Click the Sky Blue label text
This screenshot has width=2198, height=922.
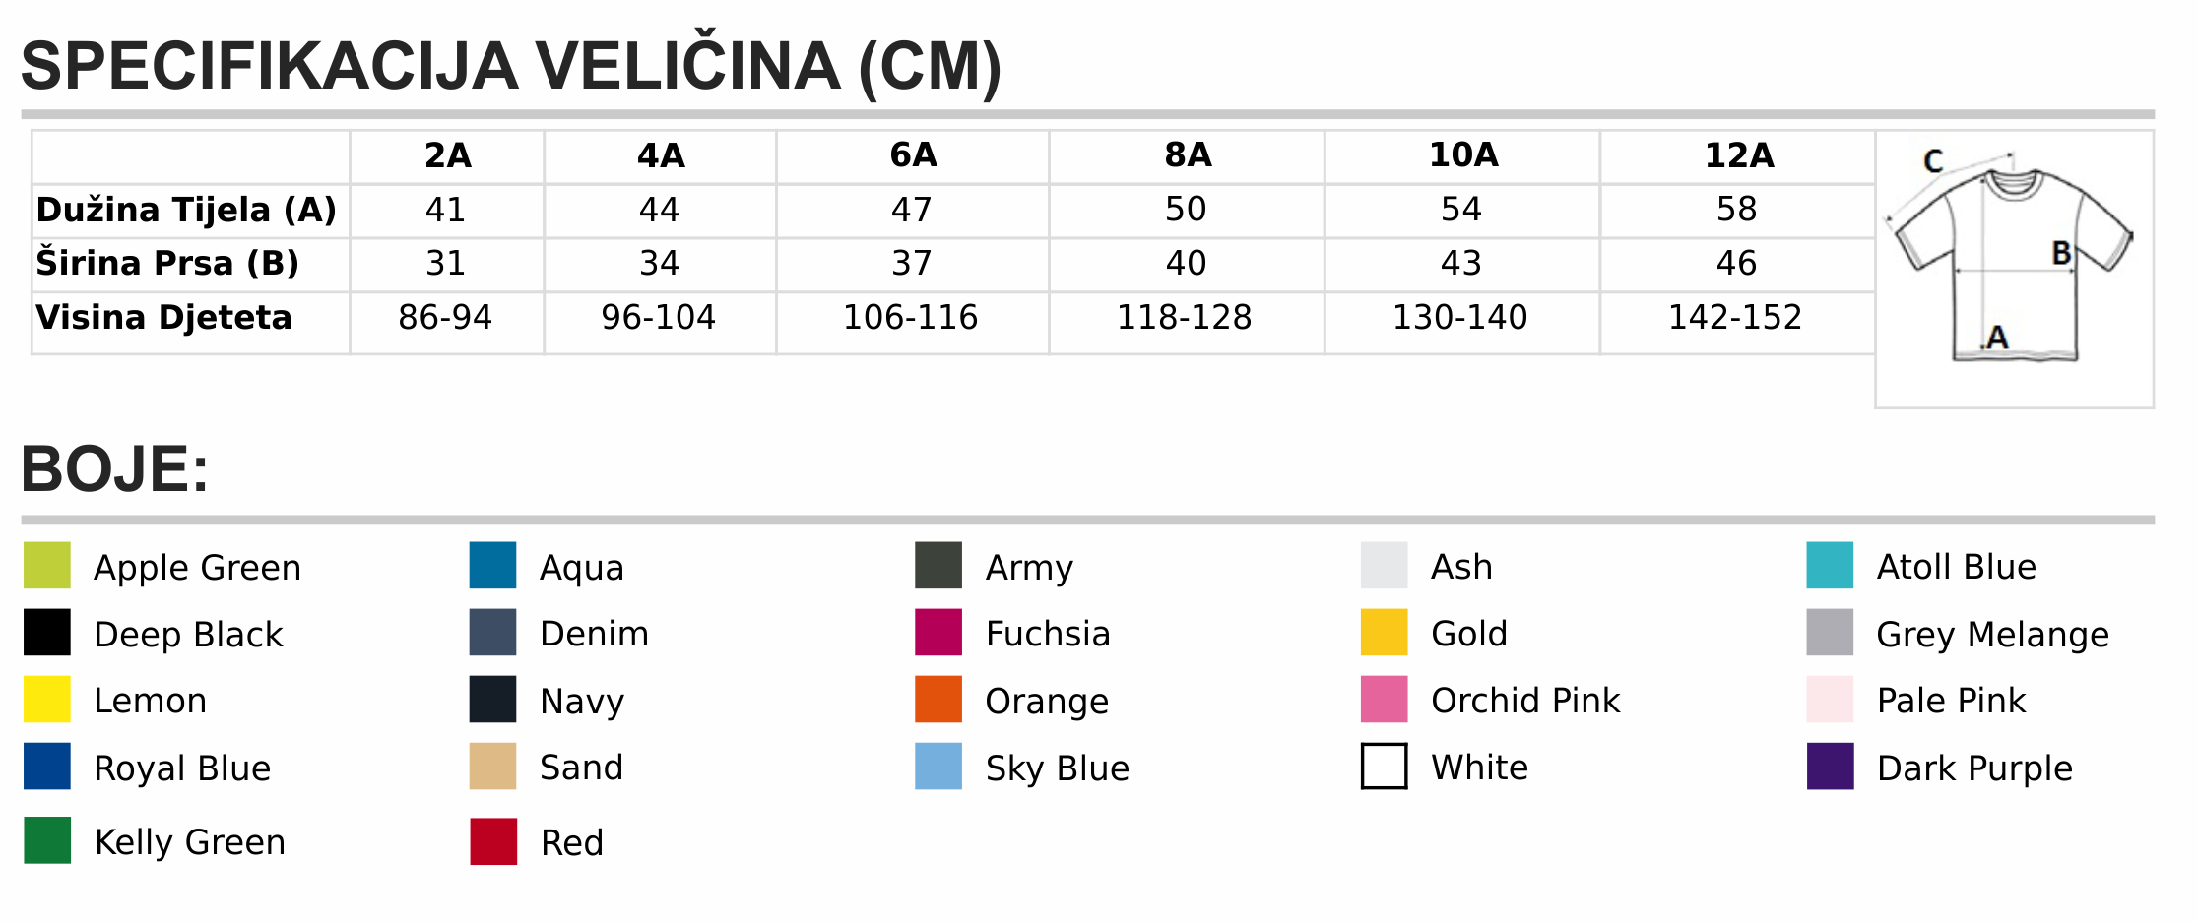pyautogui.click(x=1058, y=768)
